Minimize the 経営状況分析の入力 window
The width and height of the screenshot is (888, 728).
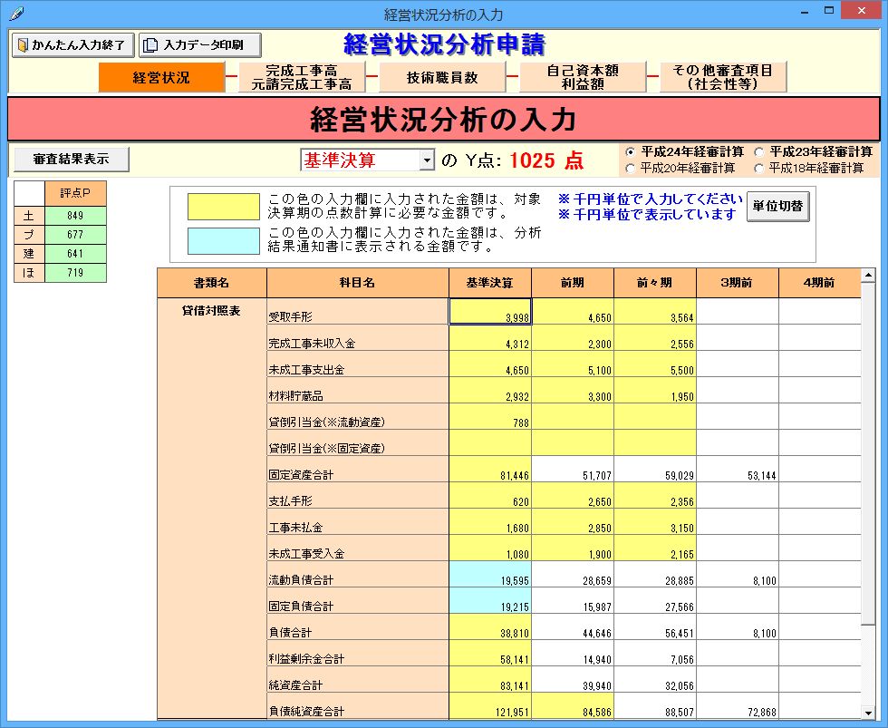(x=805, y=10)
